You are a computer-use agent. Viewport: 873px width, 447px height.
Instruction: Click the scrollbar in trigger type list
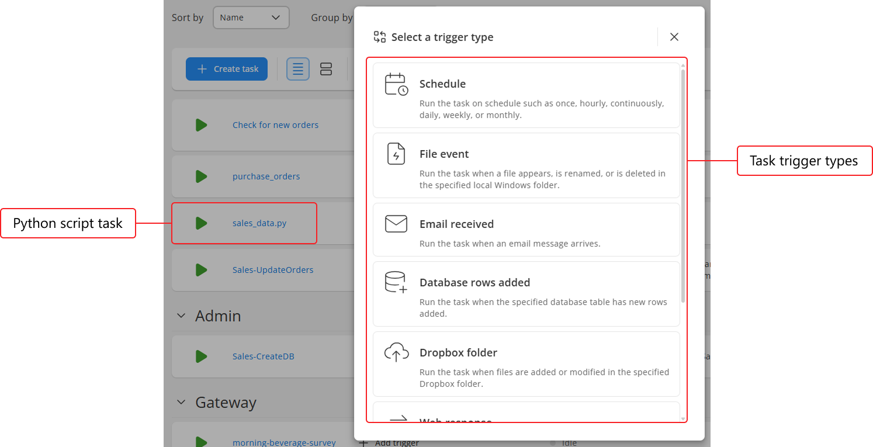[683, 186]
